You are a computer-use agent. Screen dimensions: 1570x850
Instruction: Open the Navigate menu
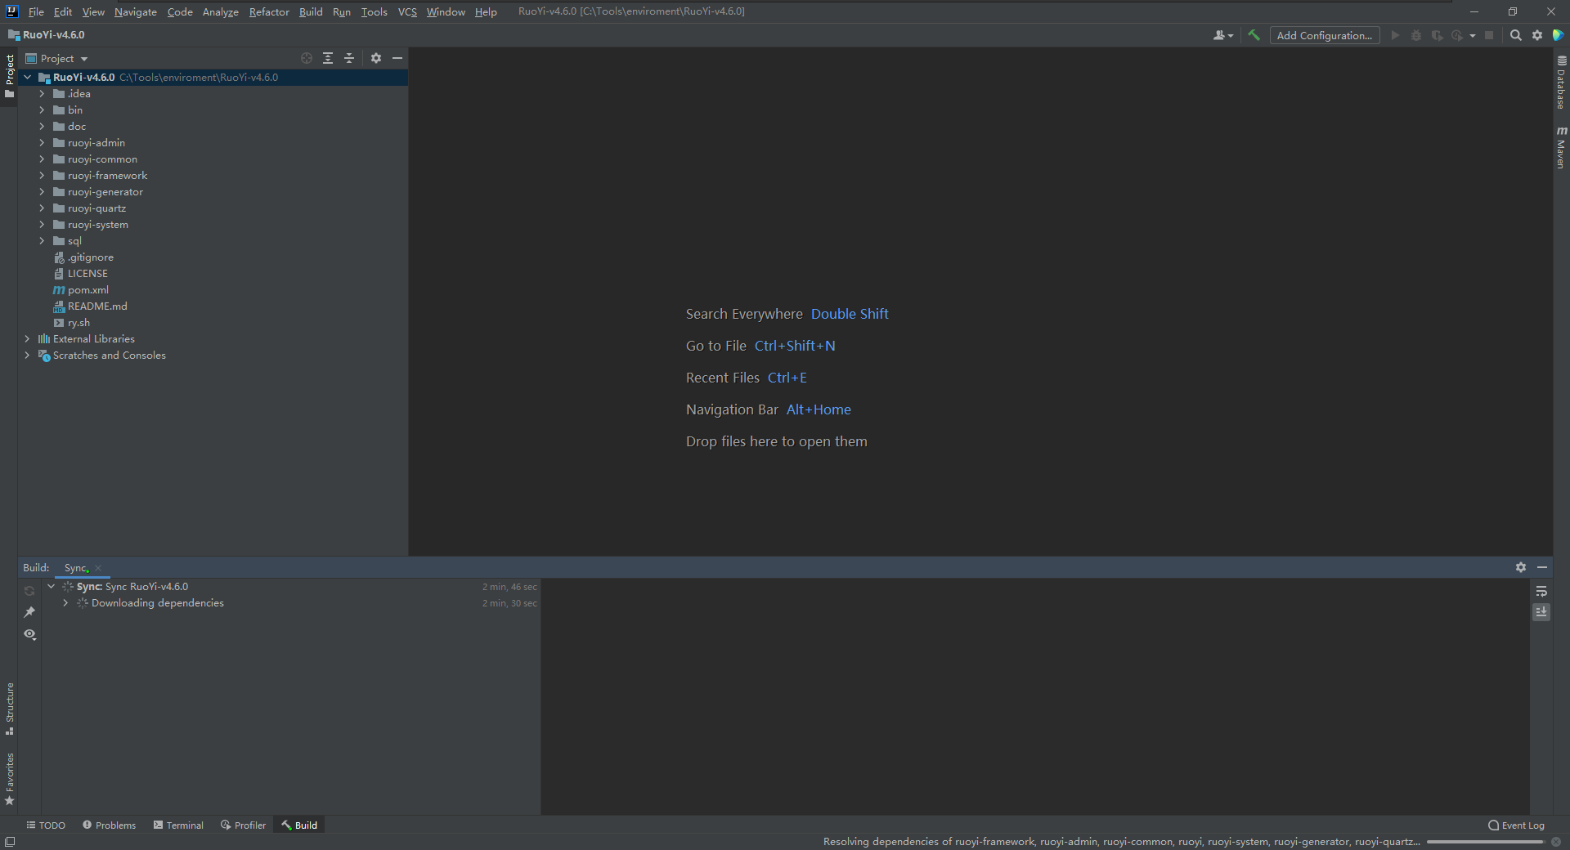tap(136, 11)
